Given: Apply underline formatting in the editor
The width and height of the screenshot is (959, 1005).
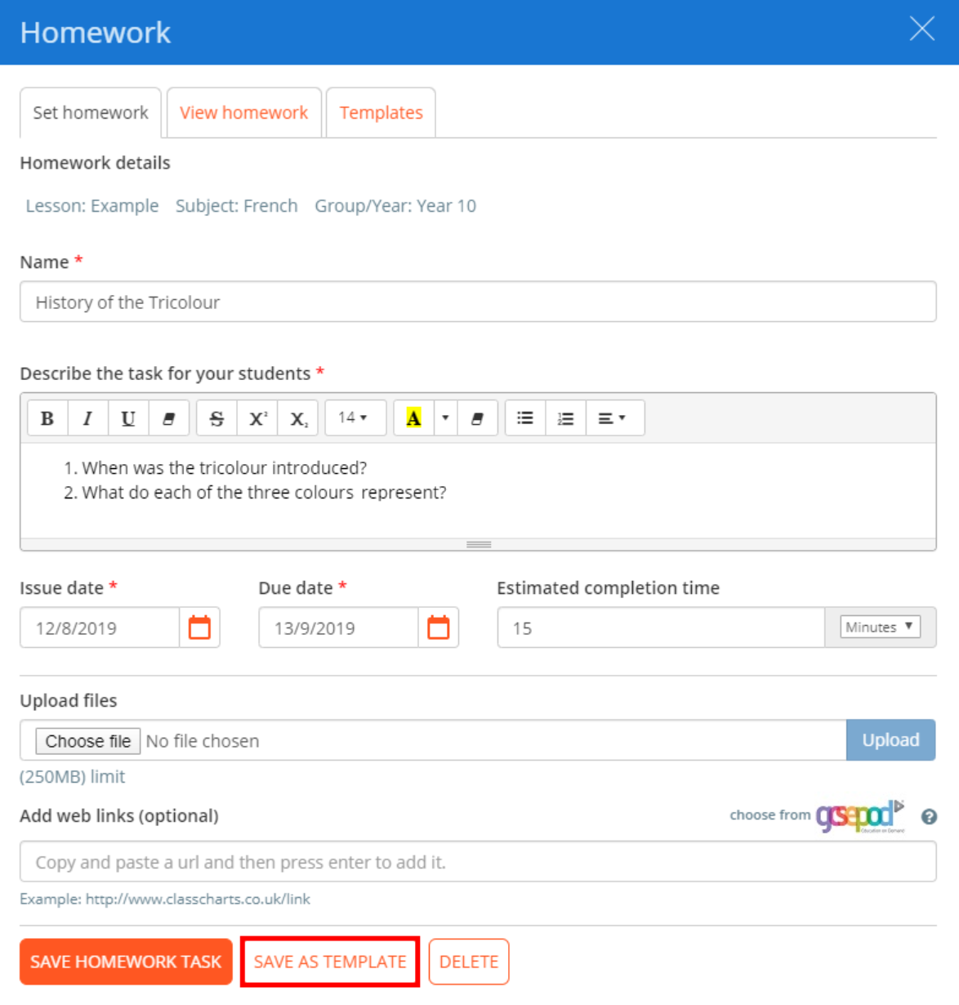Looking at the screenshot, I should click(x=127, y=418).
